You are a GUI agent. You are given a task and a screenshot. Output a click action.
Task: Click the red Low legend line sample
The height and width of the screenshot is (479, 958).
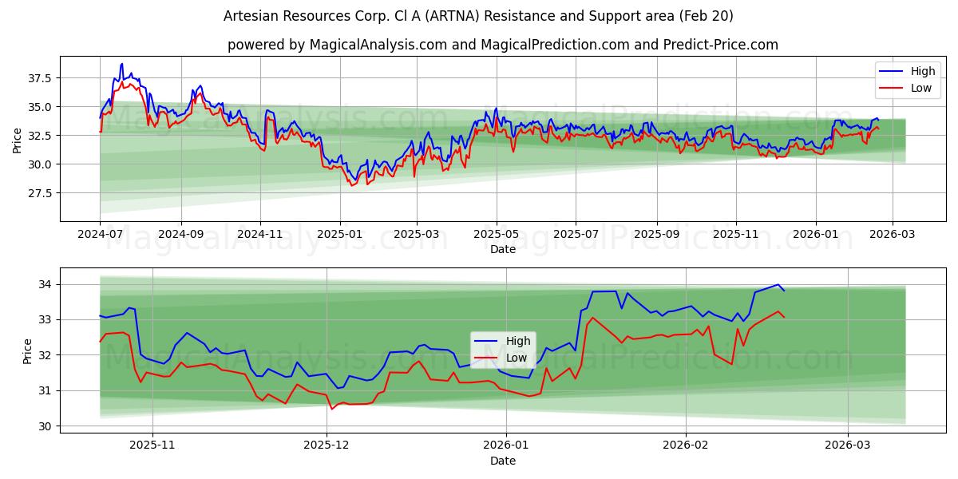889,87
